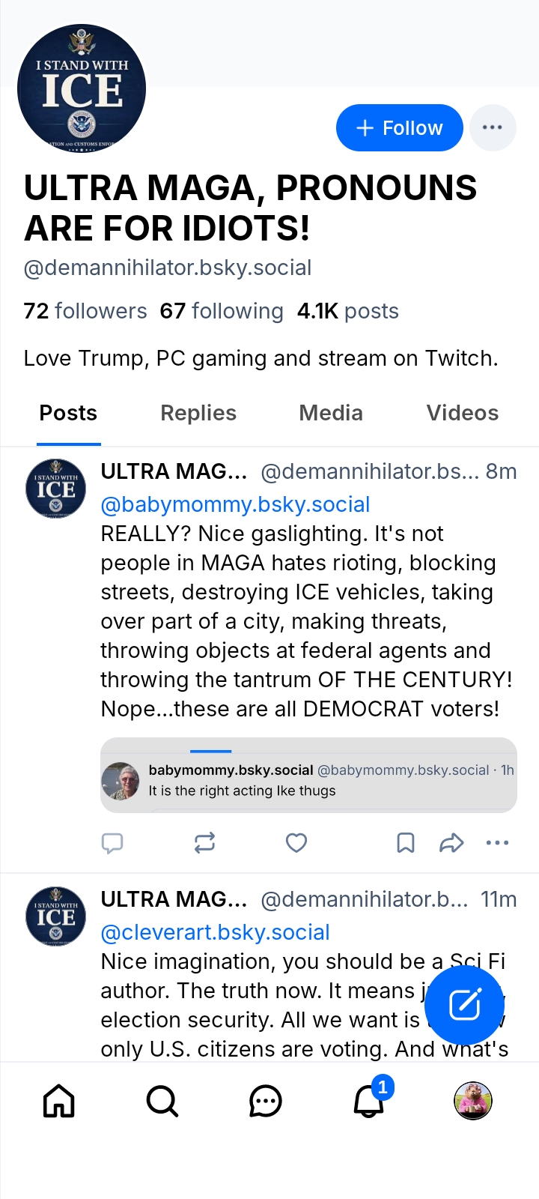Share the first post via arrow icon
Viewport: 539px width, 1199px height.
click(x=451, y=843)
